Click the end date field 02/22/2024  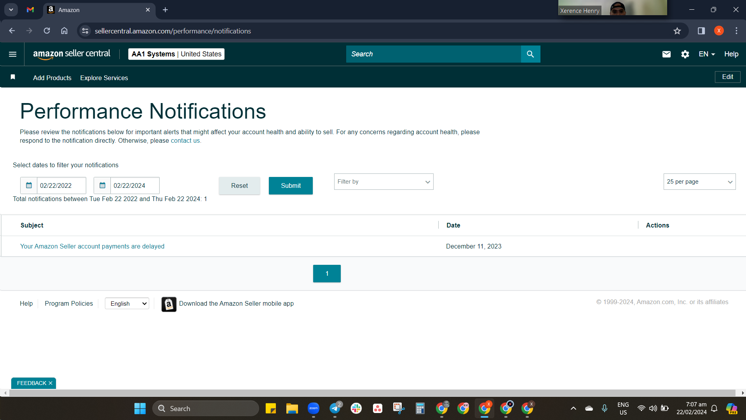click(135, 185)
